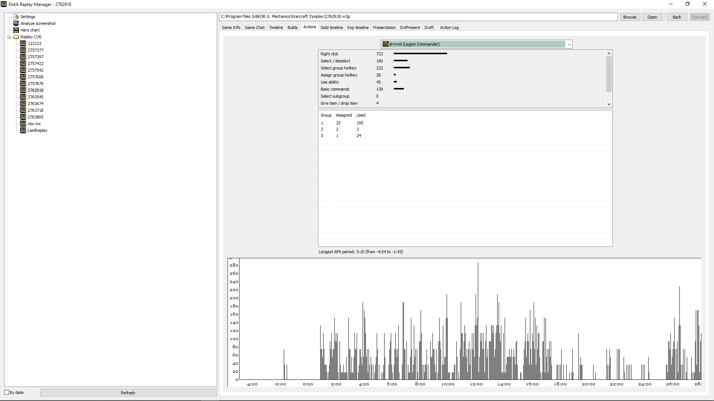The image size is (714, 401).
Task: Open the Action Log tab
Action: 449,27
